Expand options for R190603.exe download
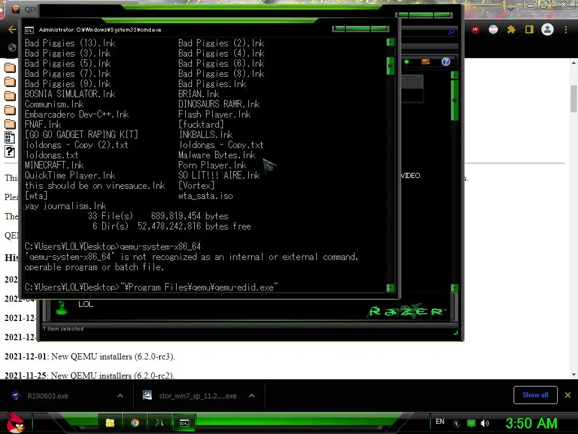This screenshot has width=578, height=434. (120, 396)
